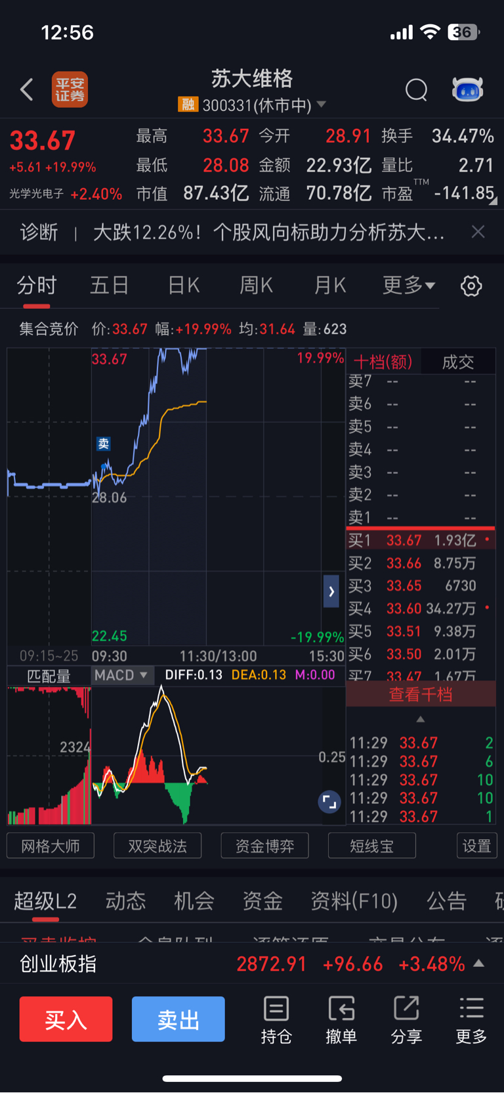The width and height of the screenshot is (504, 1093).
Task: Tap the 市值 87.43亿 value
Action: [216, 193]
